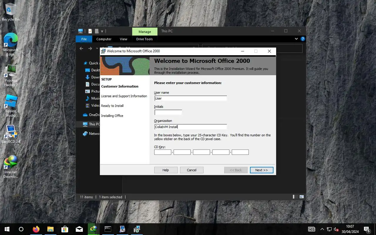This screenshot has height=235, width=376.
Task: Open the Computer ribbon tab
Action: [104, 39]
